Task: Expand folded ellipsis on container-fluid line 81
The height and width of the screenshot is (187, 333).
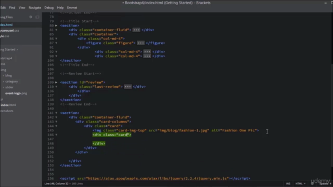Action: 136,30
